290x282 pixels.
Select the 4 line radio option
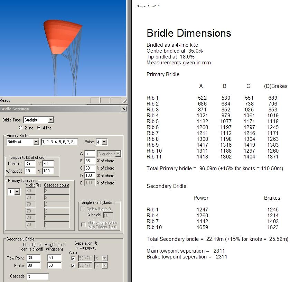39,128
